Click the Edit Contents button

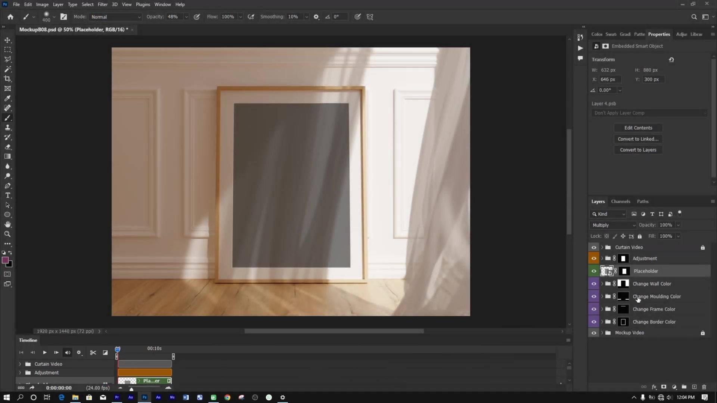[638, 128]
